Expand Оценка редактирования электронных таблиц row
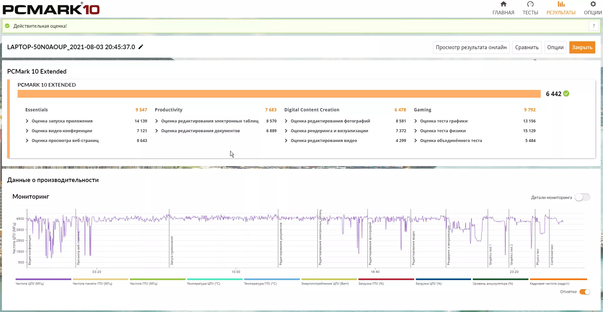The image size is (603, 312). [157, 121]
